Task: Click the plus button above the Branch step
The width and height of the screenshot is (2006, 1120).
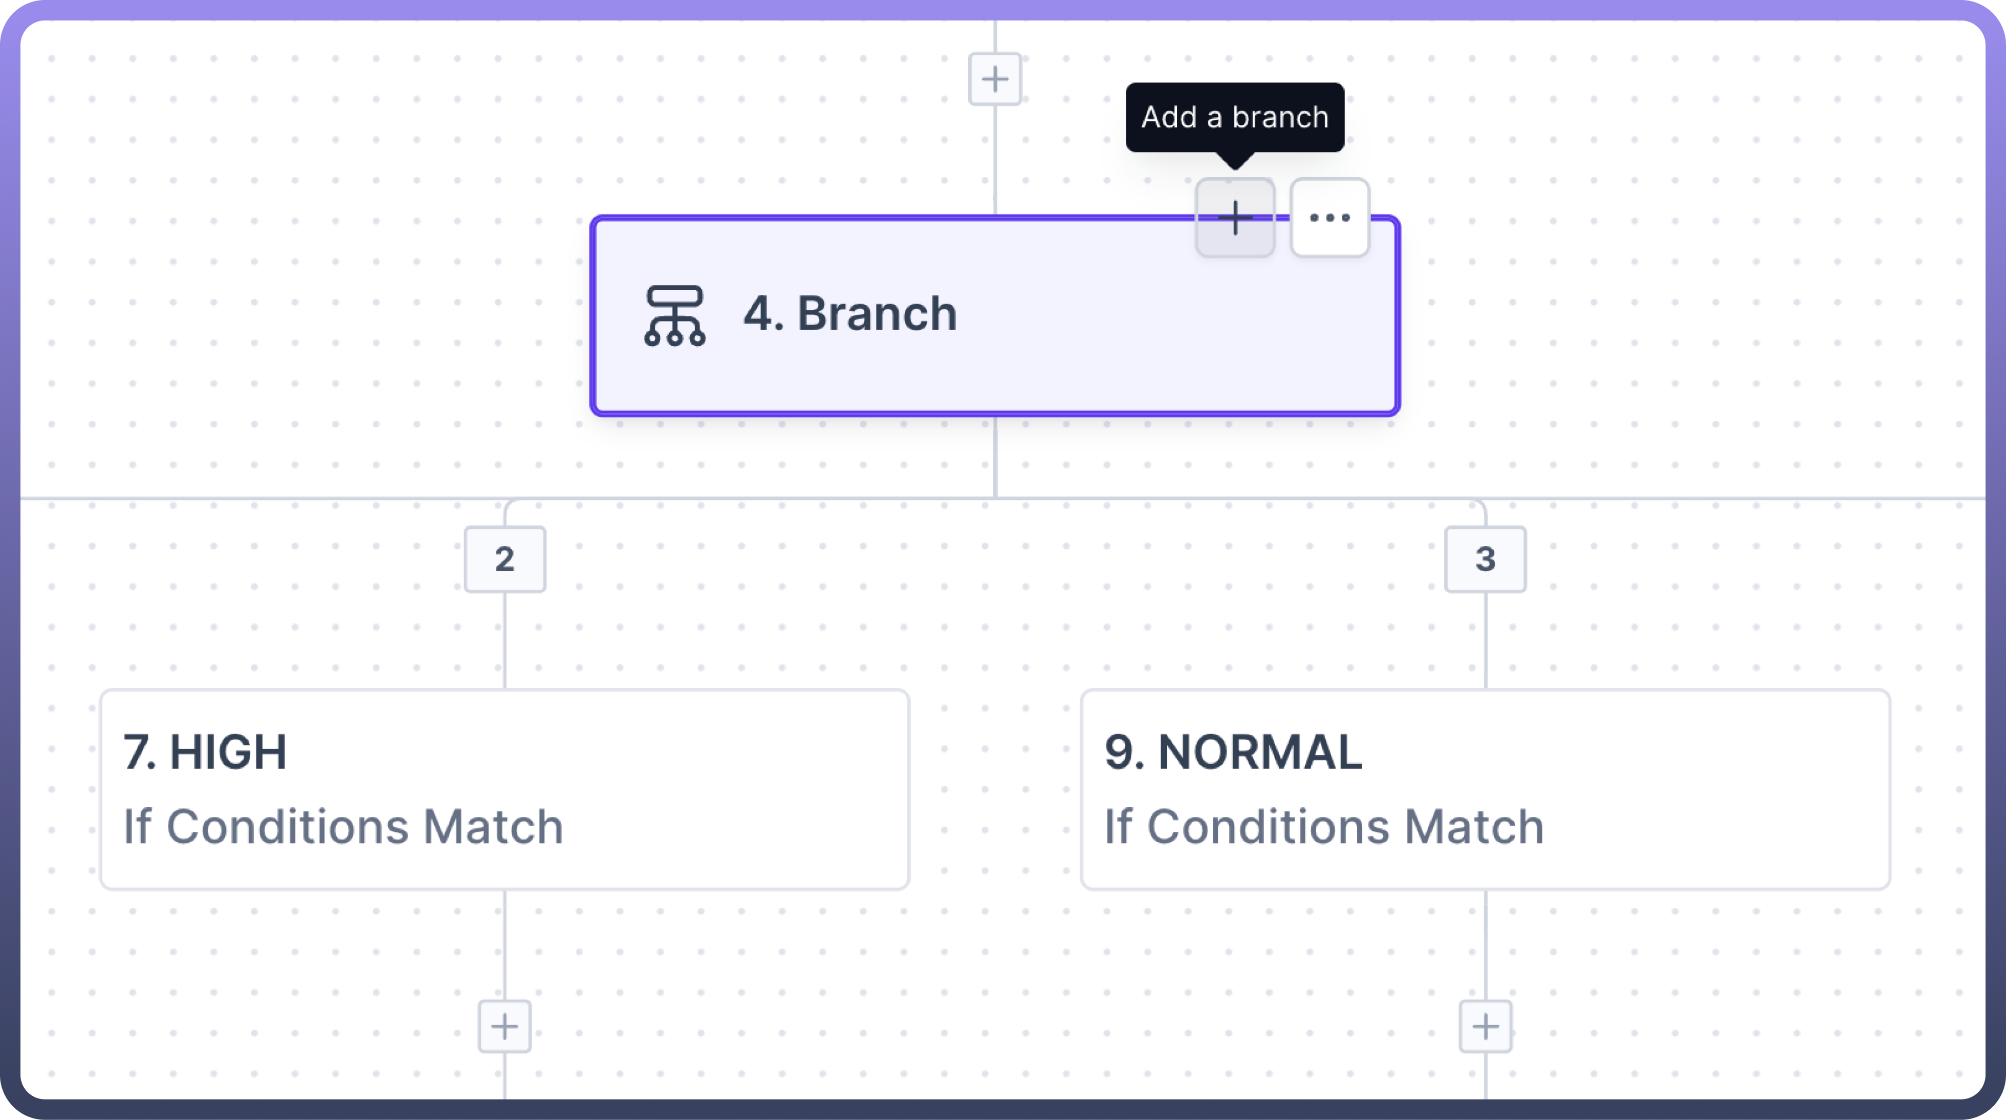Action: (994, 79)
